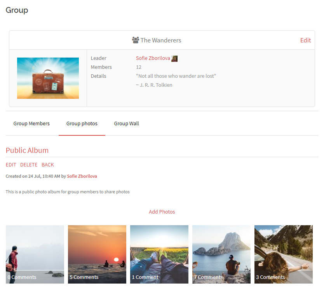This screenshot has width=324, height=289.
Task: Click Sofie Zborilova's small avatar icon
Action: pyautogui.click(x=174, y=58)
